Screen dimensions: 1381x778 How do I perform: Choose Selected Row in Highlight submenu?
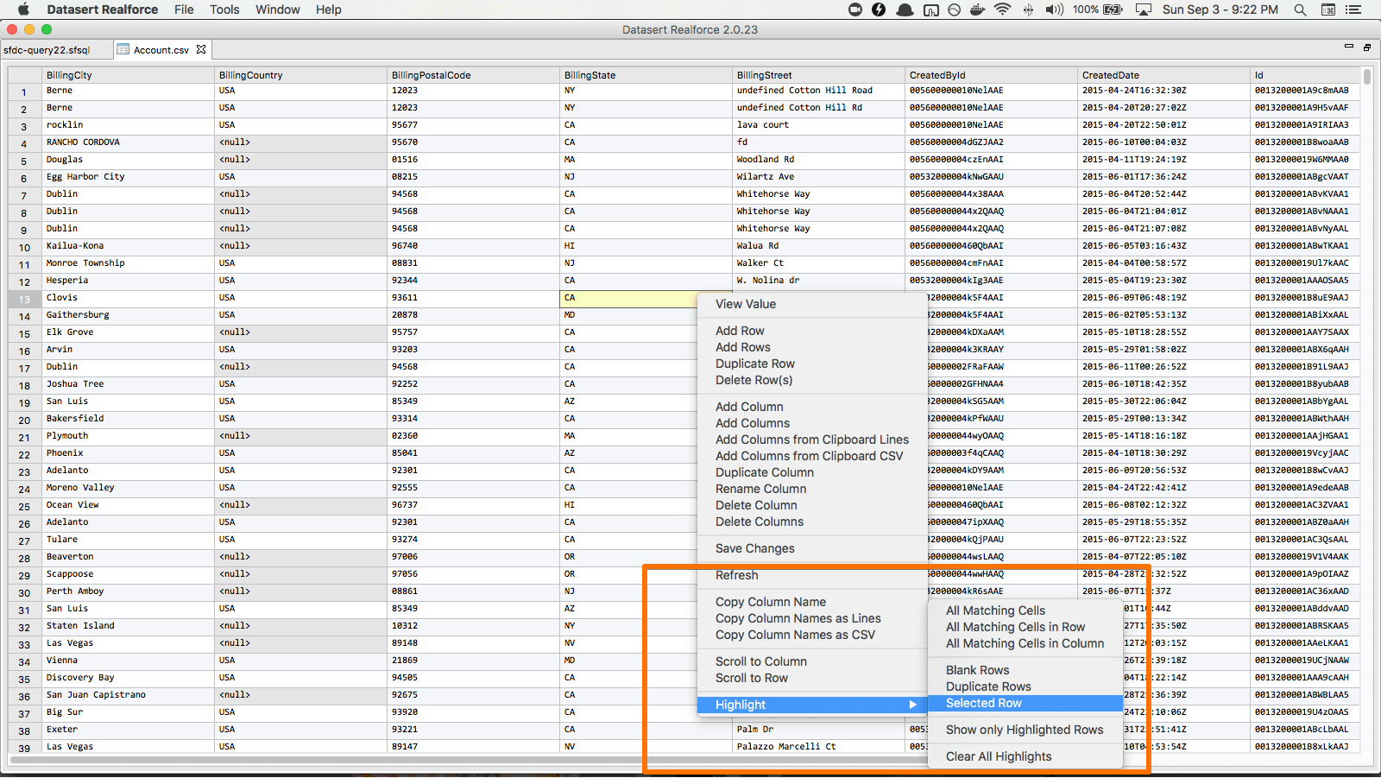tap(983, 703)
